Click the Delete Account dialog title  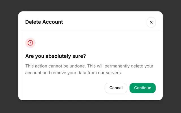44,22
